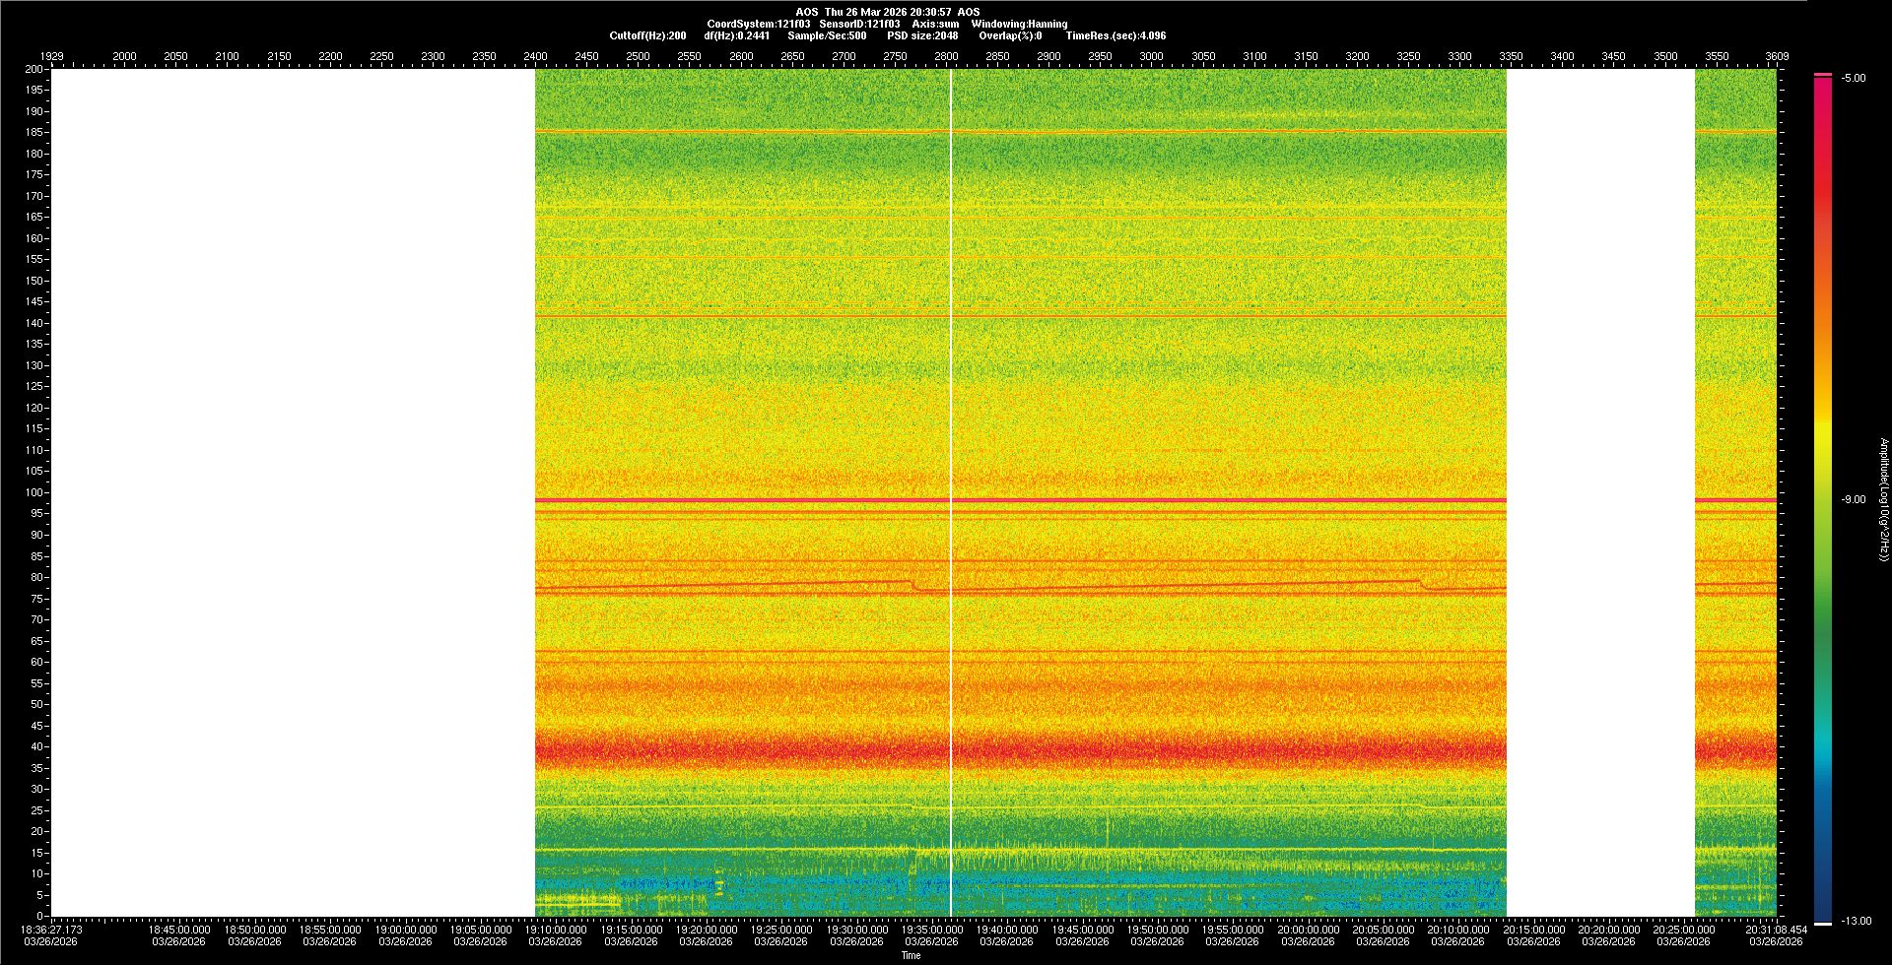Click the yellow -9.00 level on the colorbar
Viewport: 1892px width, 965px height.
tap(1823, 499)
